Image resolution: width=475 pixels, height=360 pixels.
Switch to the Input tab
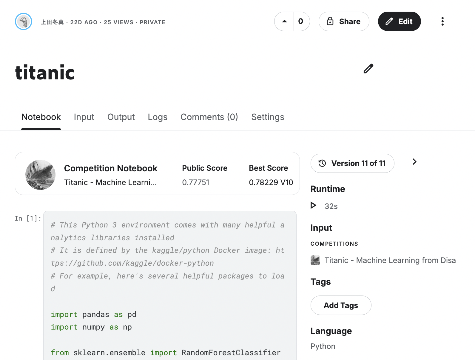(x=84, y=117)
